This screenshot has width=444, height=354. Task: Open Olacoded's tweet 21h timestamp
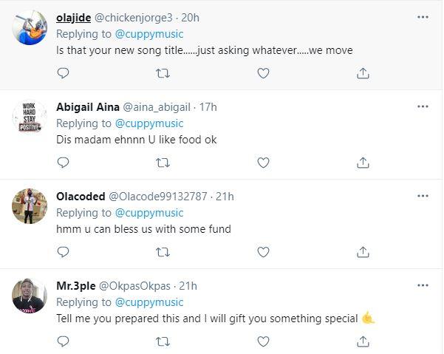225,197
